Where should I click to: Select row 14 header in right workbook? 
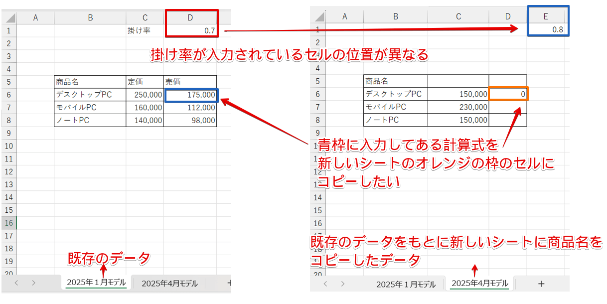pyautogui.click(x=317, y=197)
